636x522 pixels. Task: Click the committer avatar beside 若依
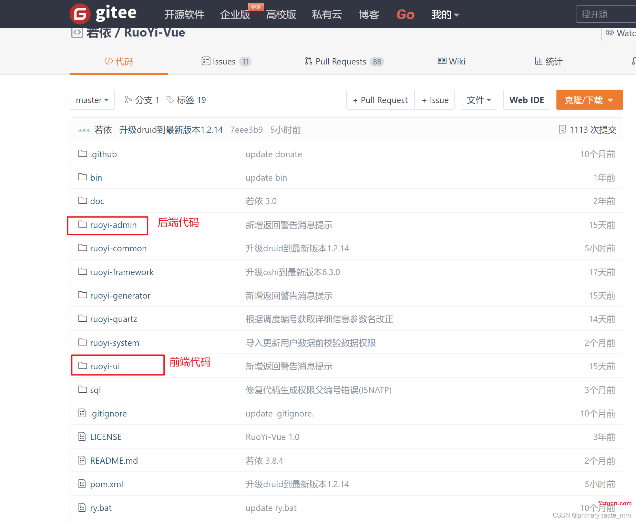(x=84, y=130)
